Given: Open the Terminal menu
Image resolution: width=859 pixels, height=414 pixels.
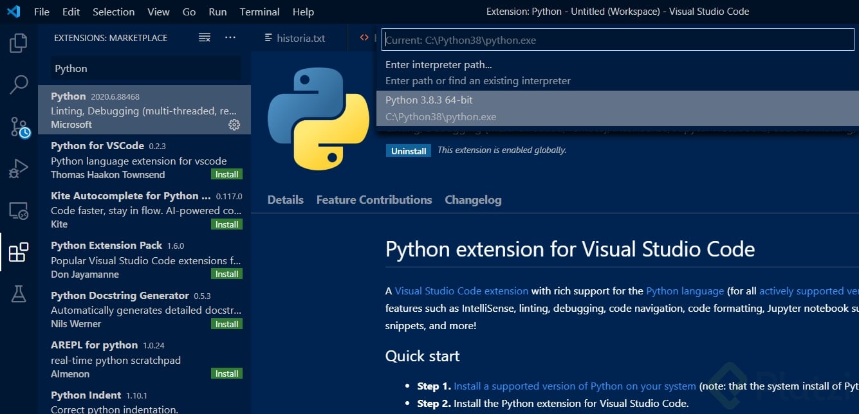Looking at the screenshot, I should click(259, 12).
